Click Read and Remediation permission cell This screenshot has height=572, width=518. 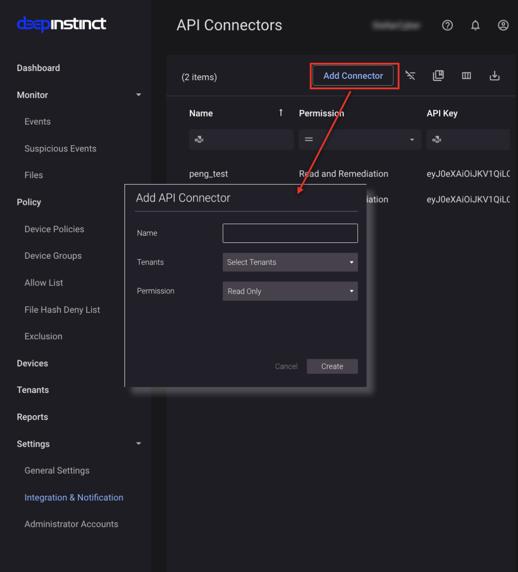tap(344, 174)
